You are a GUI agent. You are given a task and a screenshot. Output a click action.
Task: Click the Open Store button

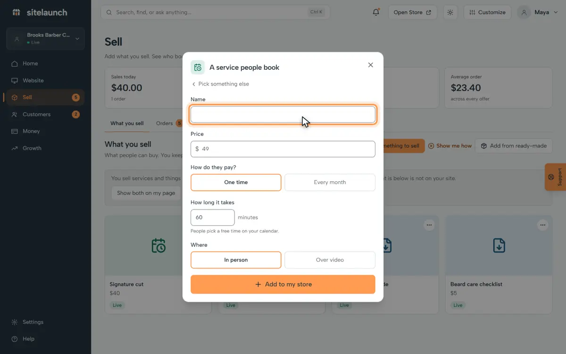412,12
